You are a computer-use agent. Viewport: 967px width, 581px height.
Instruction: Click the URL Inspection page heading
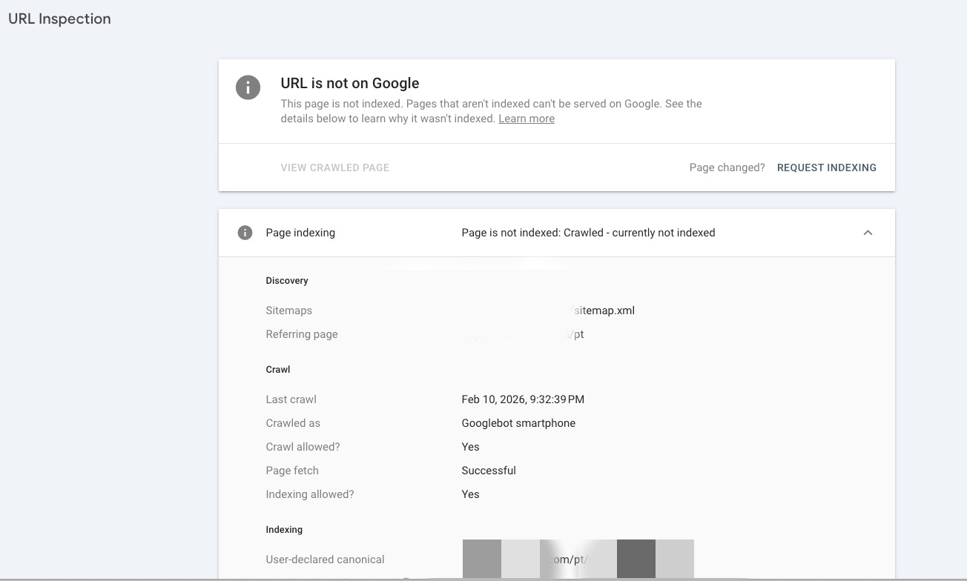click(59, 19)
